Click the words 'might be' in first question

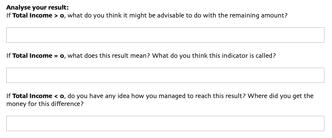click(x=142, y=16)
